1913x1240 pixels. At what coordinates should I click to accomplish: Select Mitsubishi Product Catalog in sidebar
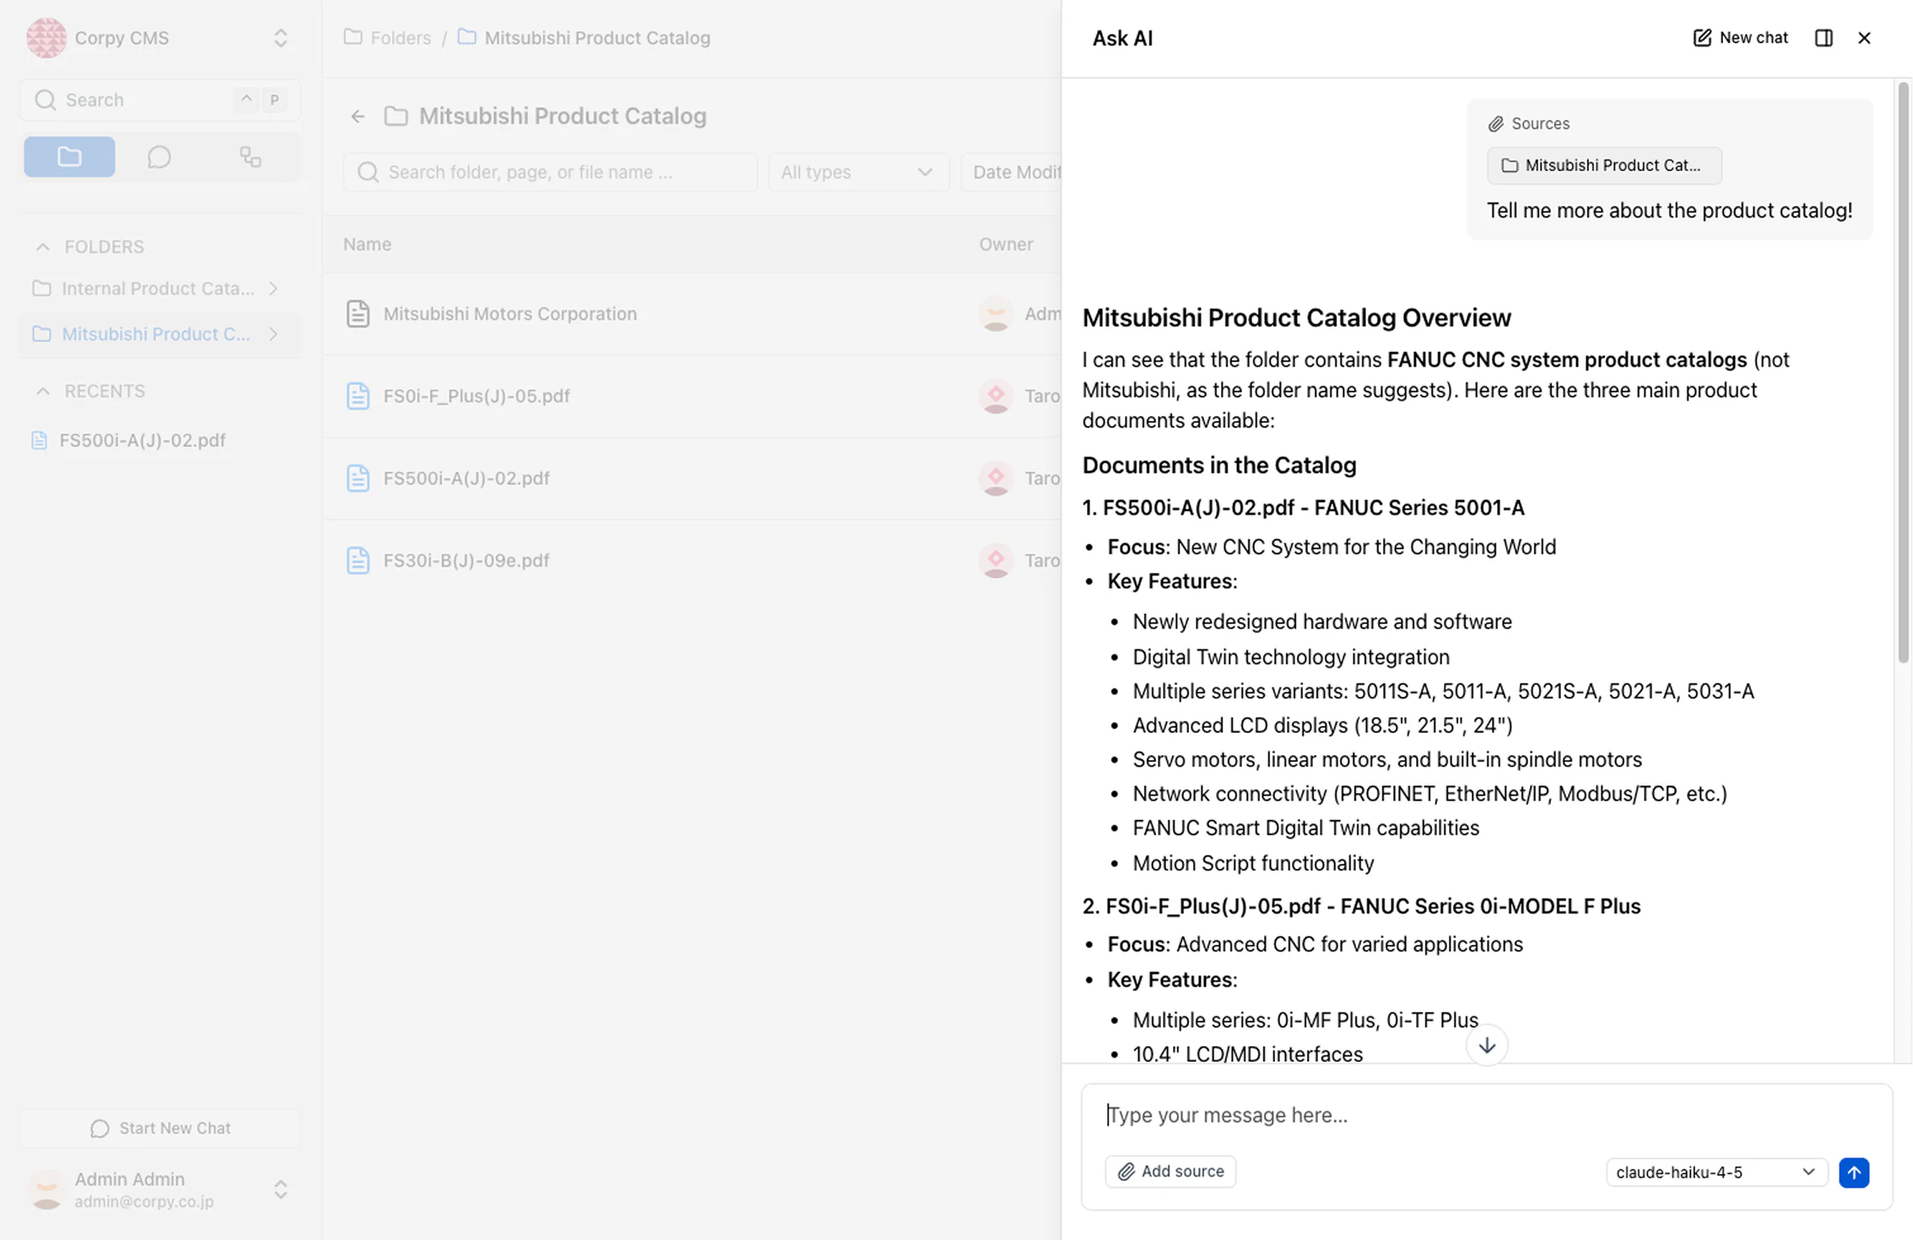tap(156, 334)
